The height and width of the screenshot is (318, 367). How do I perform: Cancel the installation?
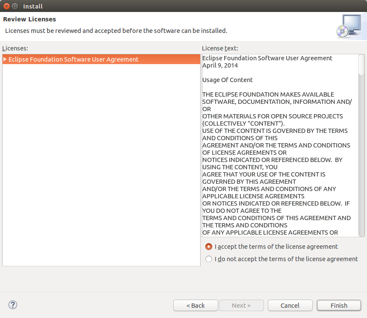coord(290,305)
